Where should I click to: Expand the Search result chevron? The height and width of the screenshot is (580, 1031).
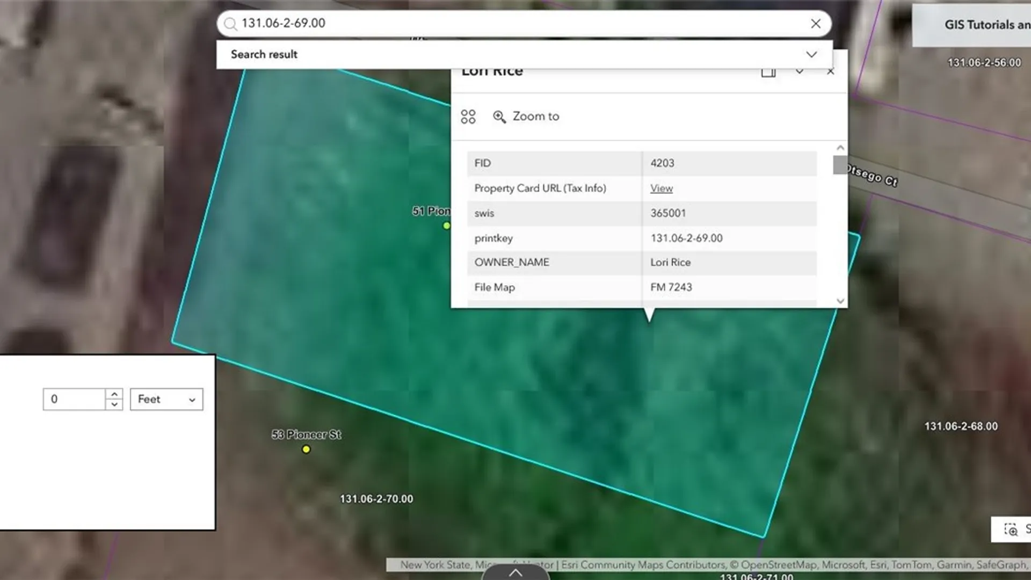point(811,54)
